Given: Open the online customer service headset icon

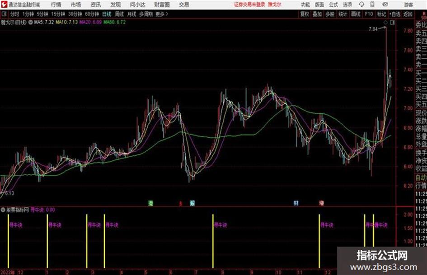Looking at the screenshot, I should (361, 5).
